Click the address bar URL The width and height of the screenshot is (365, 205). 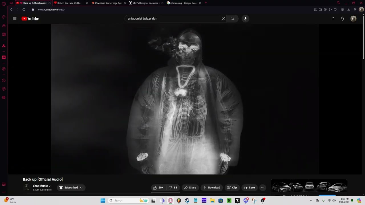51,9
